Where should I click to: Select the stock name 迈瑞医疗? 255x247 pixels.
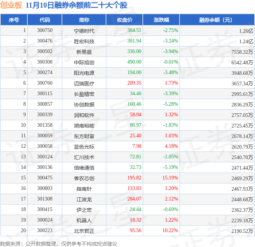pos(84,83)
